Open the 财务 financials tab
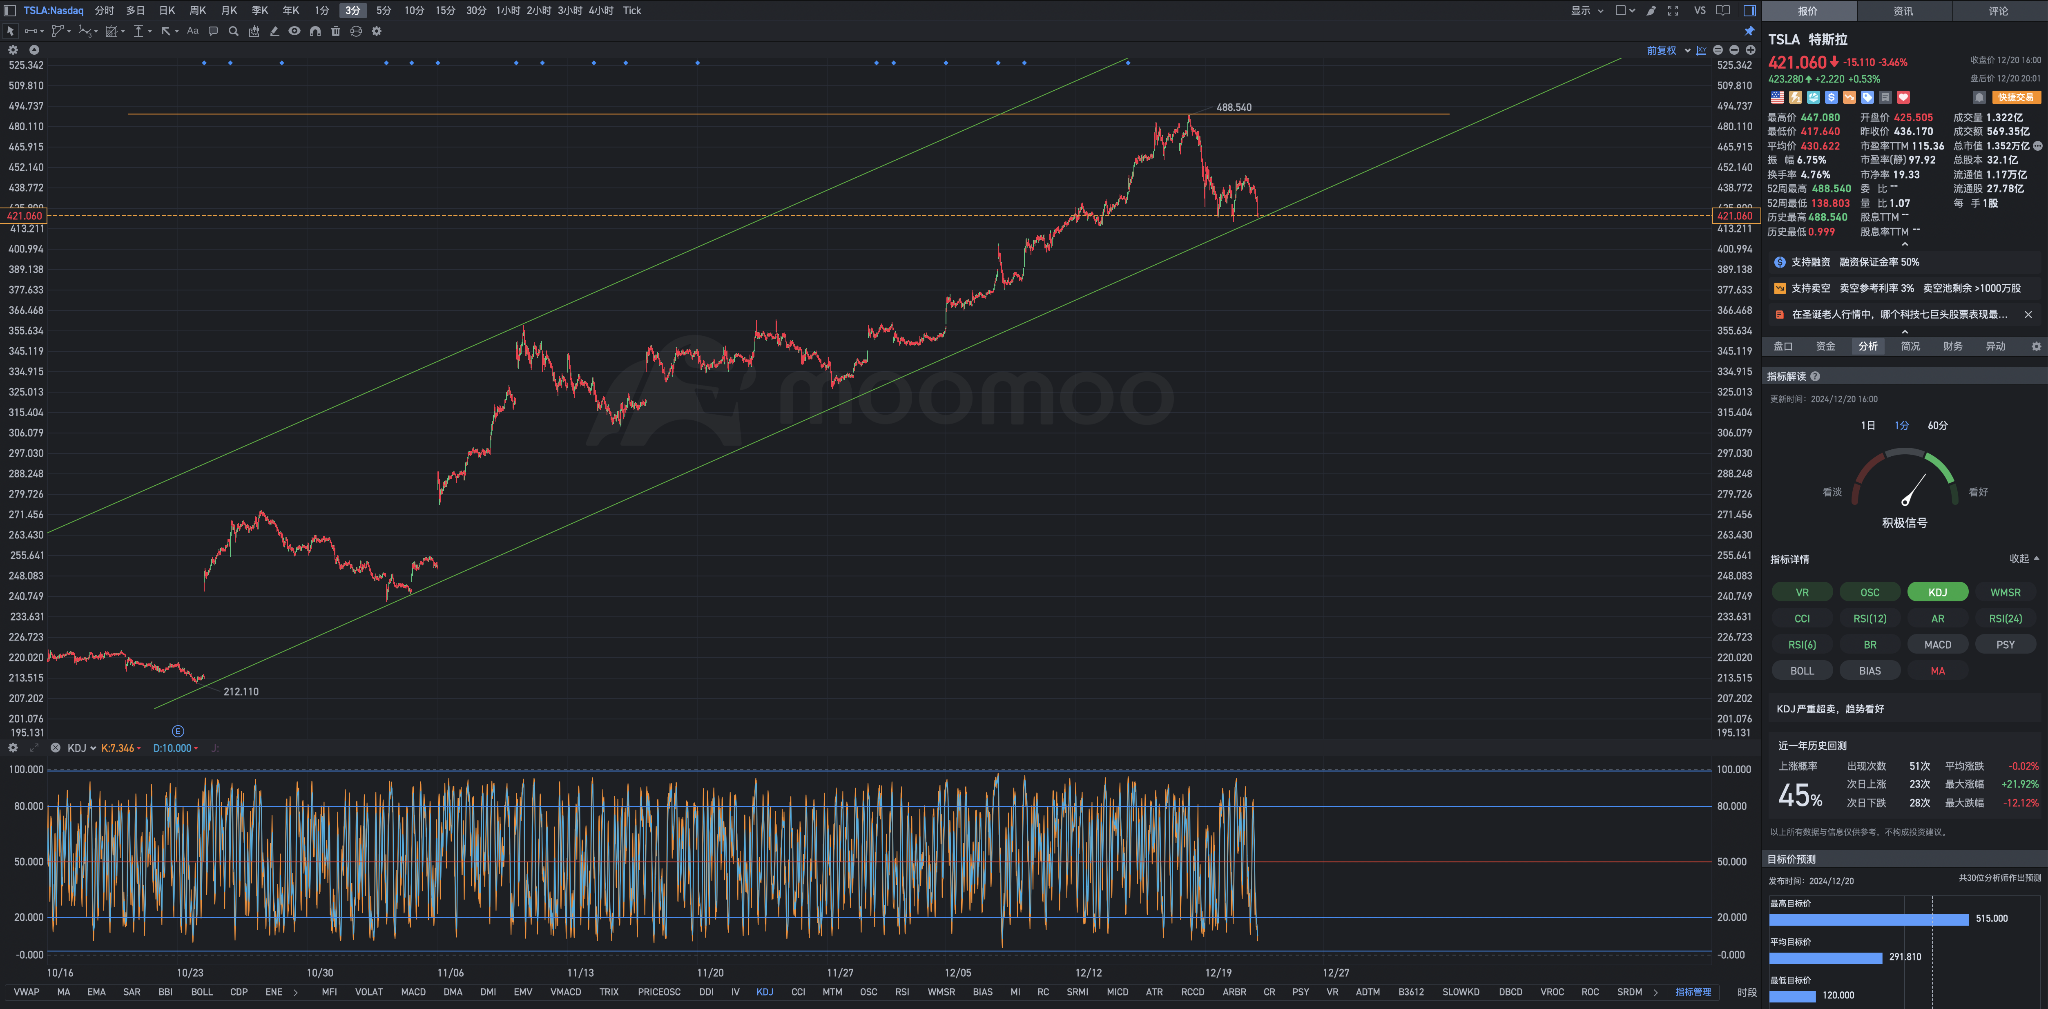 click(1952, 346)
